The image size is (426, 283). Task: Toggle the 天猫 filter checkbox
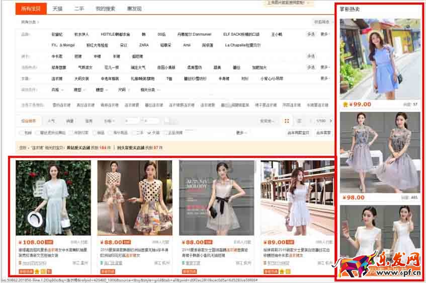tap(149, 133)
